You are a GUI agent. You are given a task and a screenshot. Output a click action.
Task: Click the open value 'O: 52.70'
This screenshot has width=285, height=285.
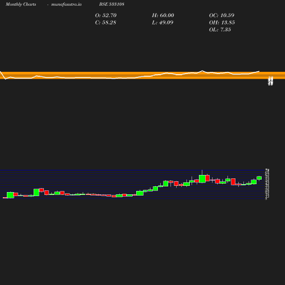pyautogui.click(x=106, y=15)
